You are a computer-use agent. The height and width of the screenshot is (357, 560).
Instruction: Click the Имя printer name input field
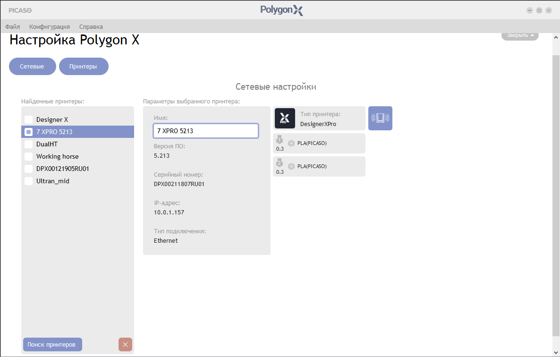point(206,131)
